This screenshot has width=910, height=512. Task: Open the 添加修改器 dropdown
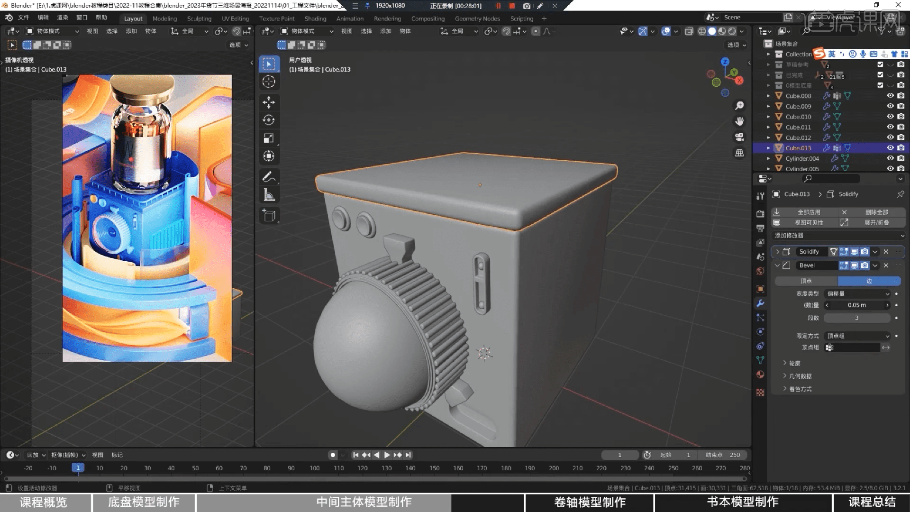838,236
